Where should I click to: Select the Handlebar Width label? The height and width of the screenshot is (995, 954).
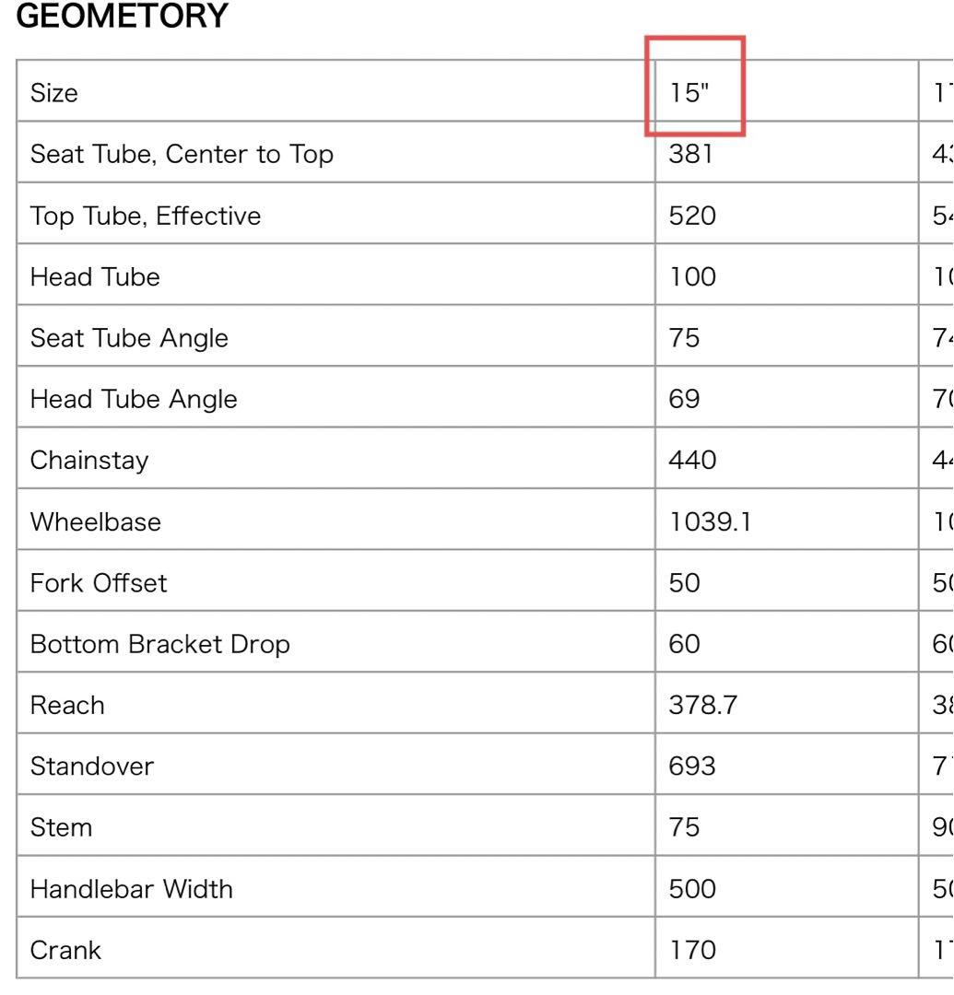[132, 889]
